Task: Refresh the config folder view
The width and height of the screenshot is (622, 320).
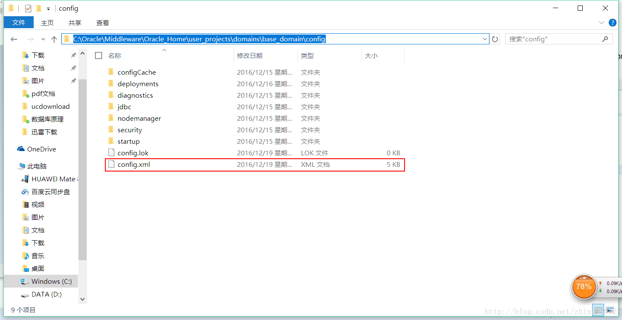Action: coord(495,39)
